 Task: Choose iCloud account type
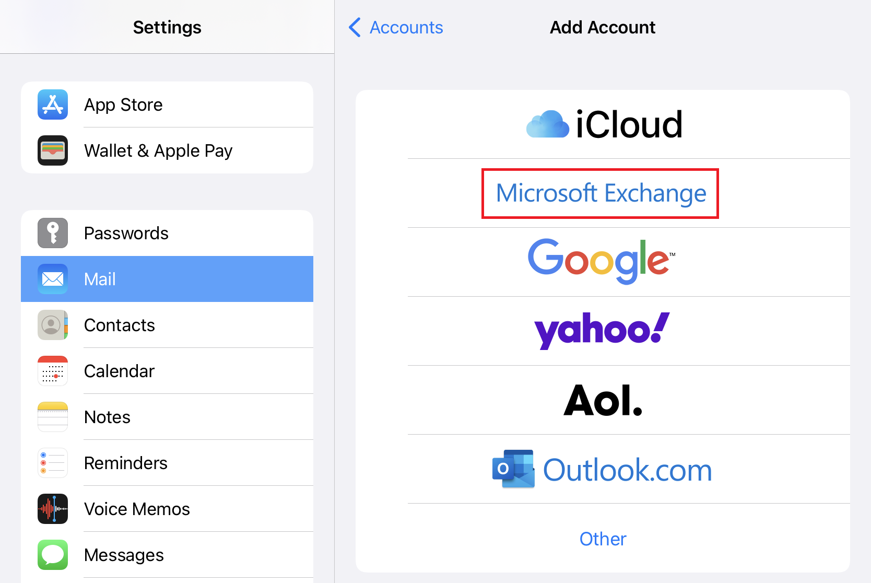click(603, 124)
